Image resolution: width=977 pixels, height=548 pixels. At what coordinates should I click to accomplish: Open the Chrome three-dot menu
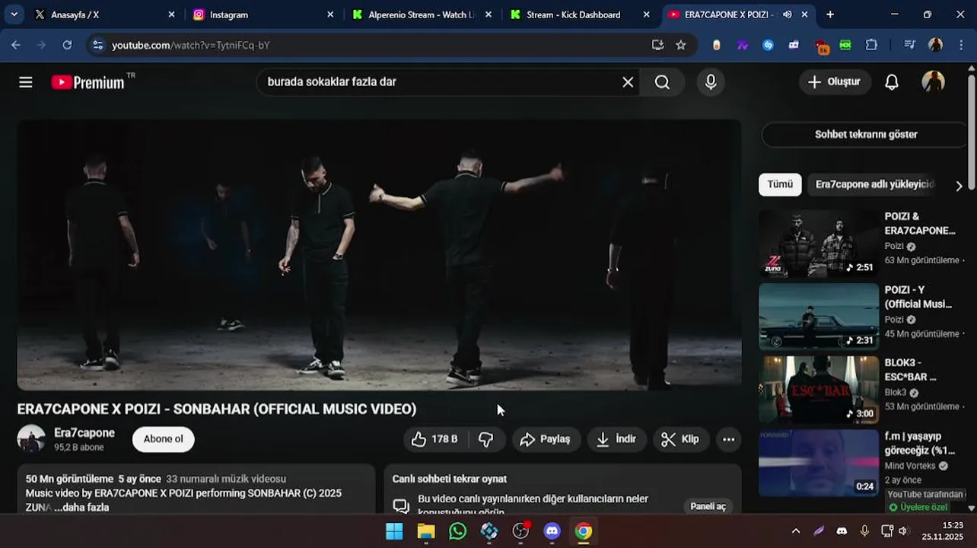coord(960,46)
